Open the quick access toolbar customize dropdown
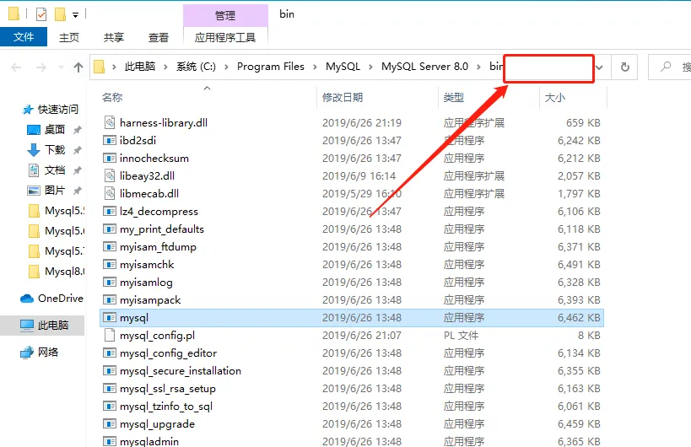The width and height of the screenshot is (691, 447). pos(75,15)
